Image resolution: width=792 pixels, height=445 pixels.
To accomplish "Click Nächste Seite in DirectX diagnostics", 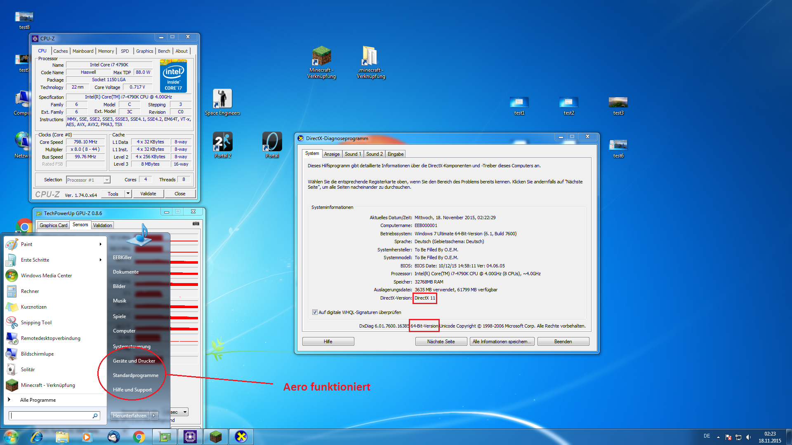I will coord(441,342).
